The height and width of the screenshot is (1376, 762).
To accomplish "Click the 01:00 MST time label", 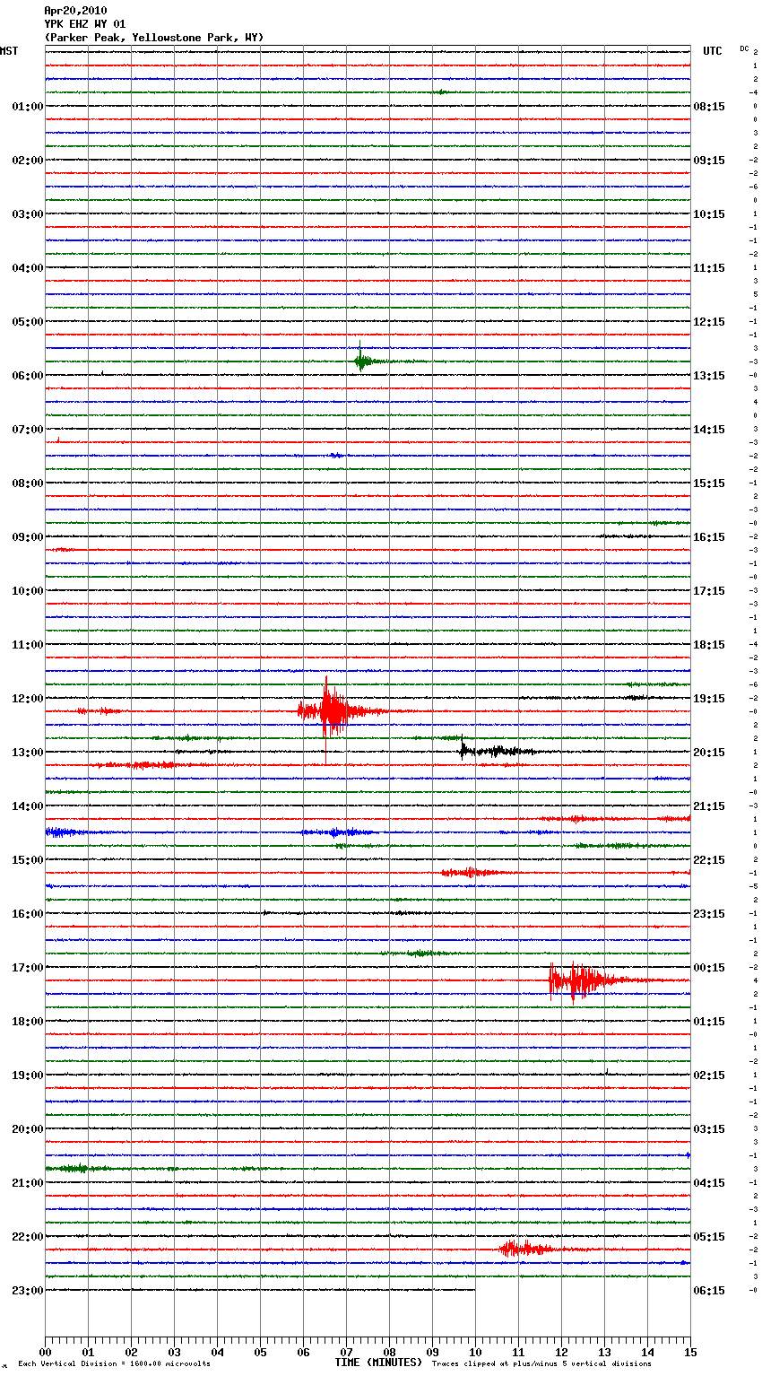I will pyautogui.click(x=28, y=107).
